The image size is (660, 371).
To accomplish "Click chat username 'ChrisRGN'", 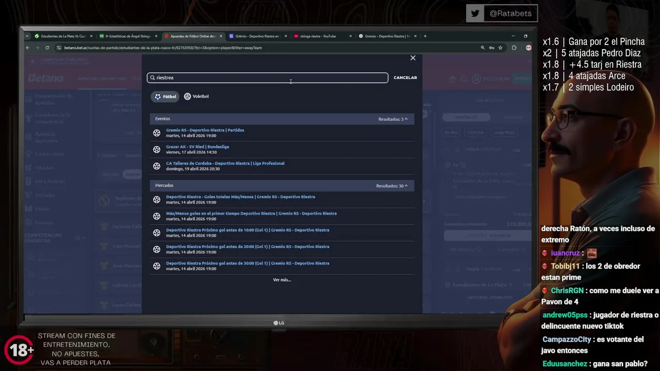I will click(x=567, y=291).
